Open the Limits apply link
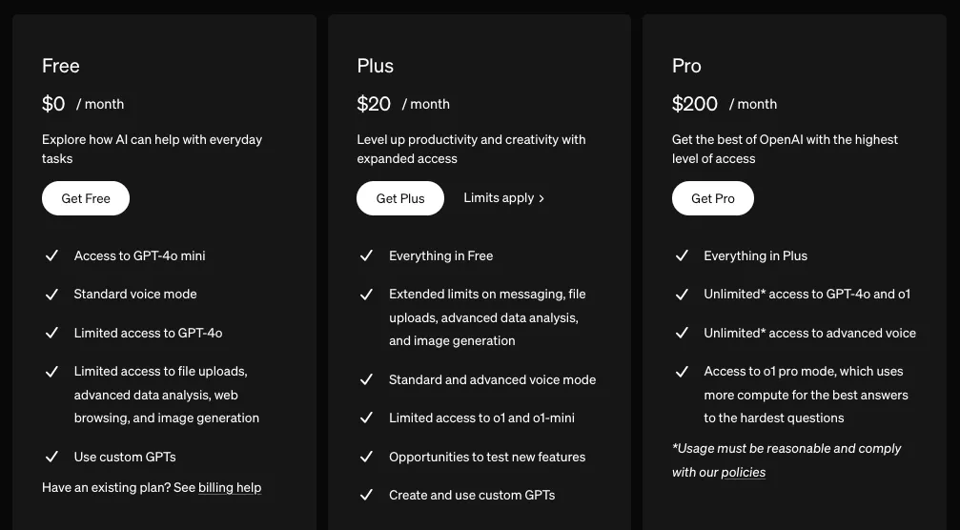Viewport: 960px width, 530px height. click(499, 198)
